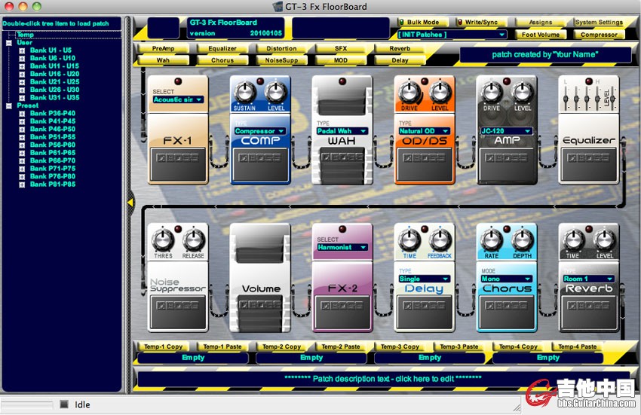Click the OD/DS pedal footswitch
Image resolution: width=641 pixels, height=415 pixels.
pos(425,164)
